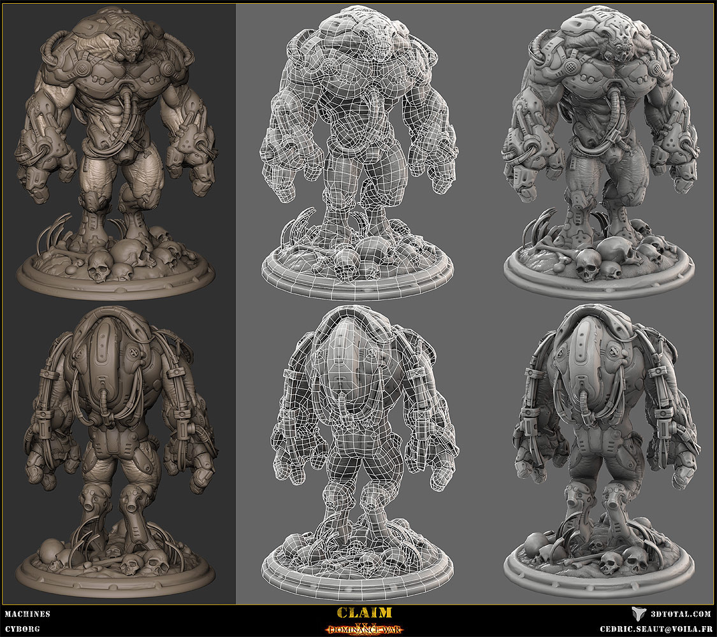Image resolution: width=717 pixels, height=637 pixels.
Task: Select the brown clay back-view render
Action: 117,452
